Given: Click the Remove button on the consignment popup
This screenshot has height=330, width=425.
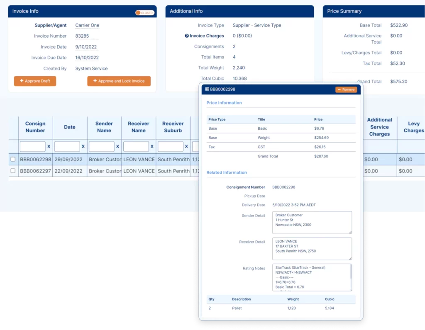Looking at the screenshot, I should coord(346,89).
